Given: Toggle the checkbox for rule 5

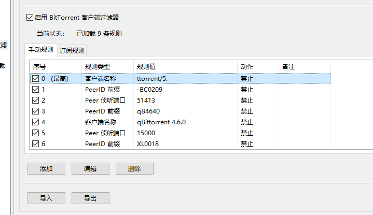Looking at the screenshot, I should tap(35, 133).
